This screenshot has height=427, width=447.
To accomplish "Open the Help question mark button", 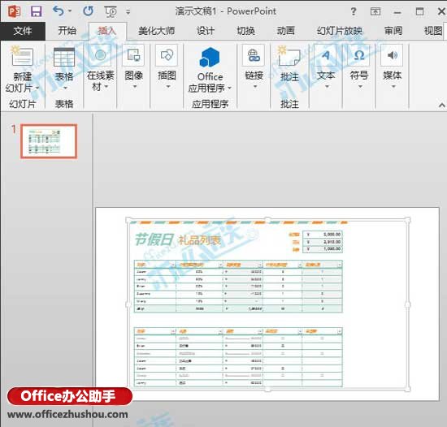I will click(x=354, y=11).
